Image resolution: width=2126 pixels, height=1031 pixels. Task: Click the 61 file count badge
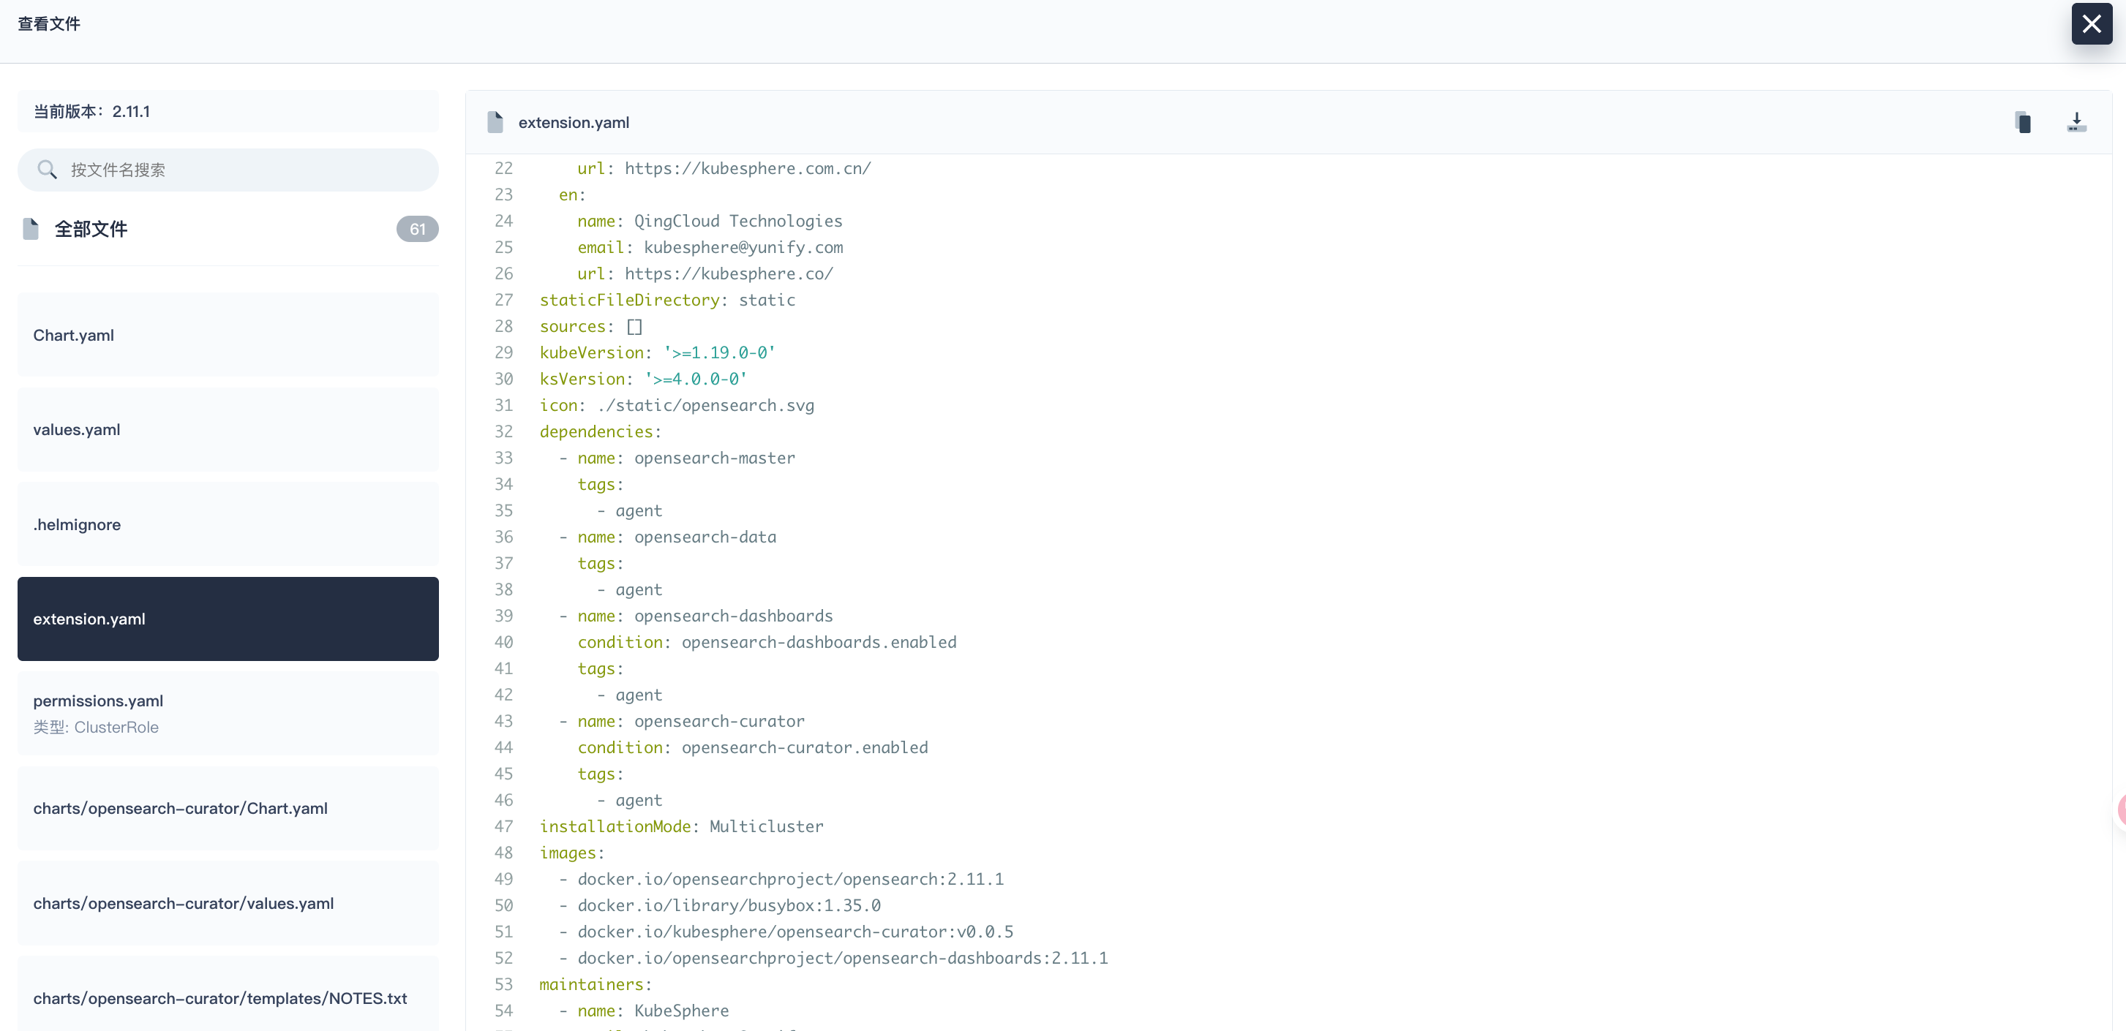pyautogui.click(x=418, y=230)
